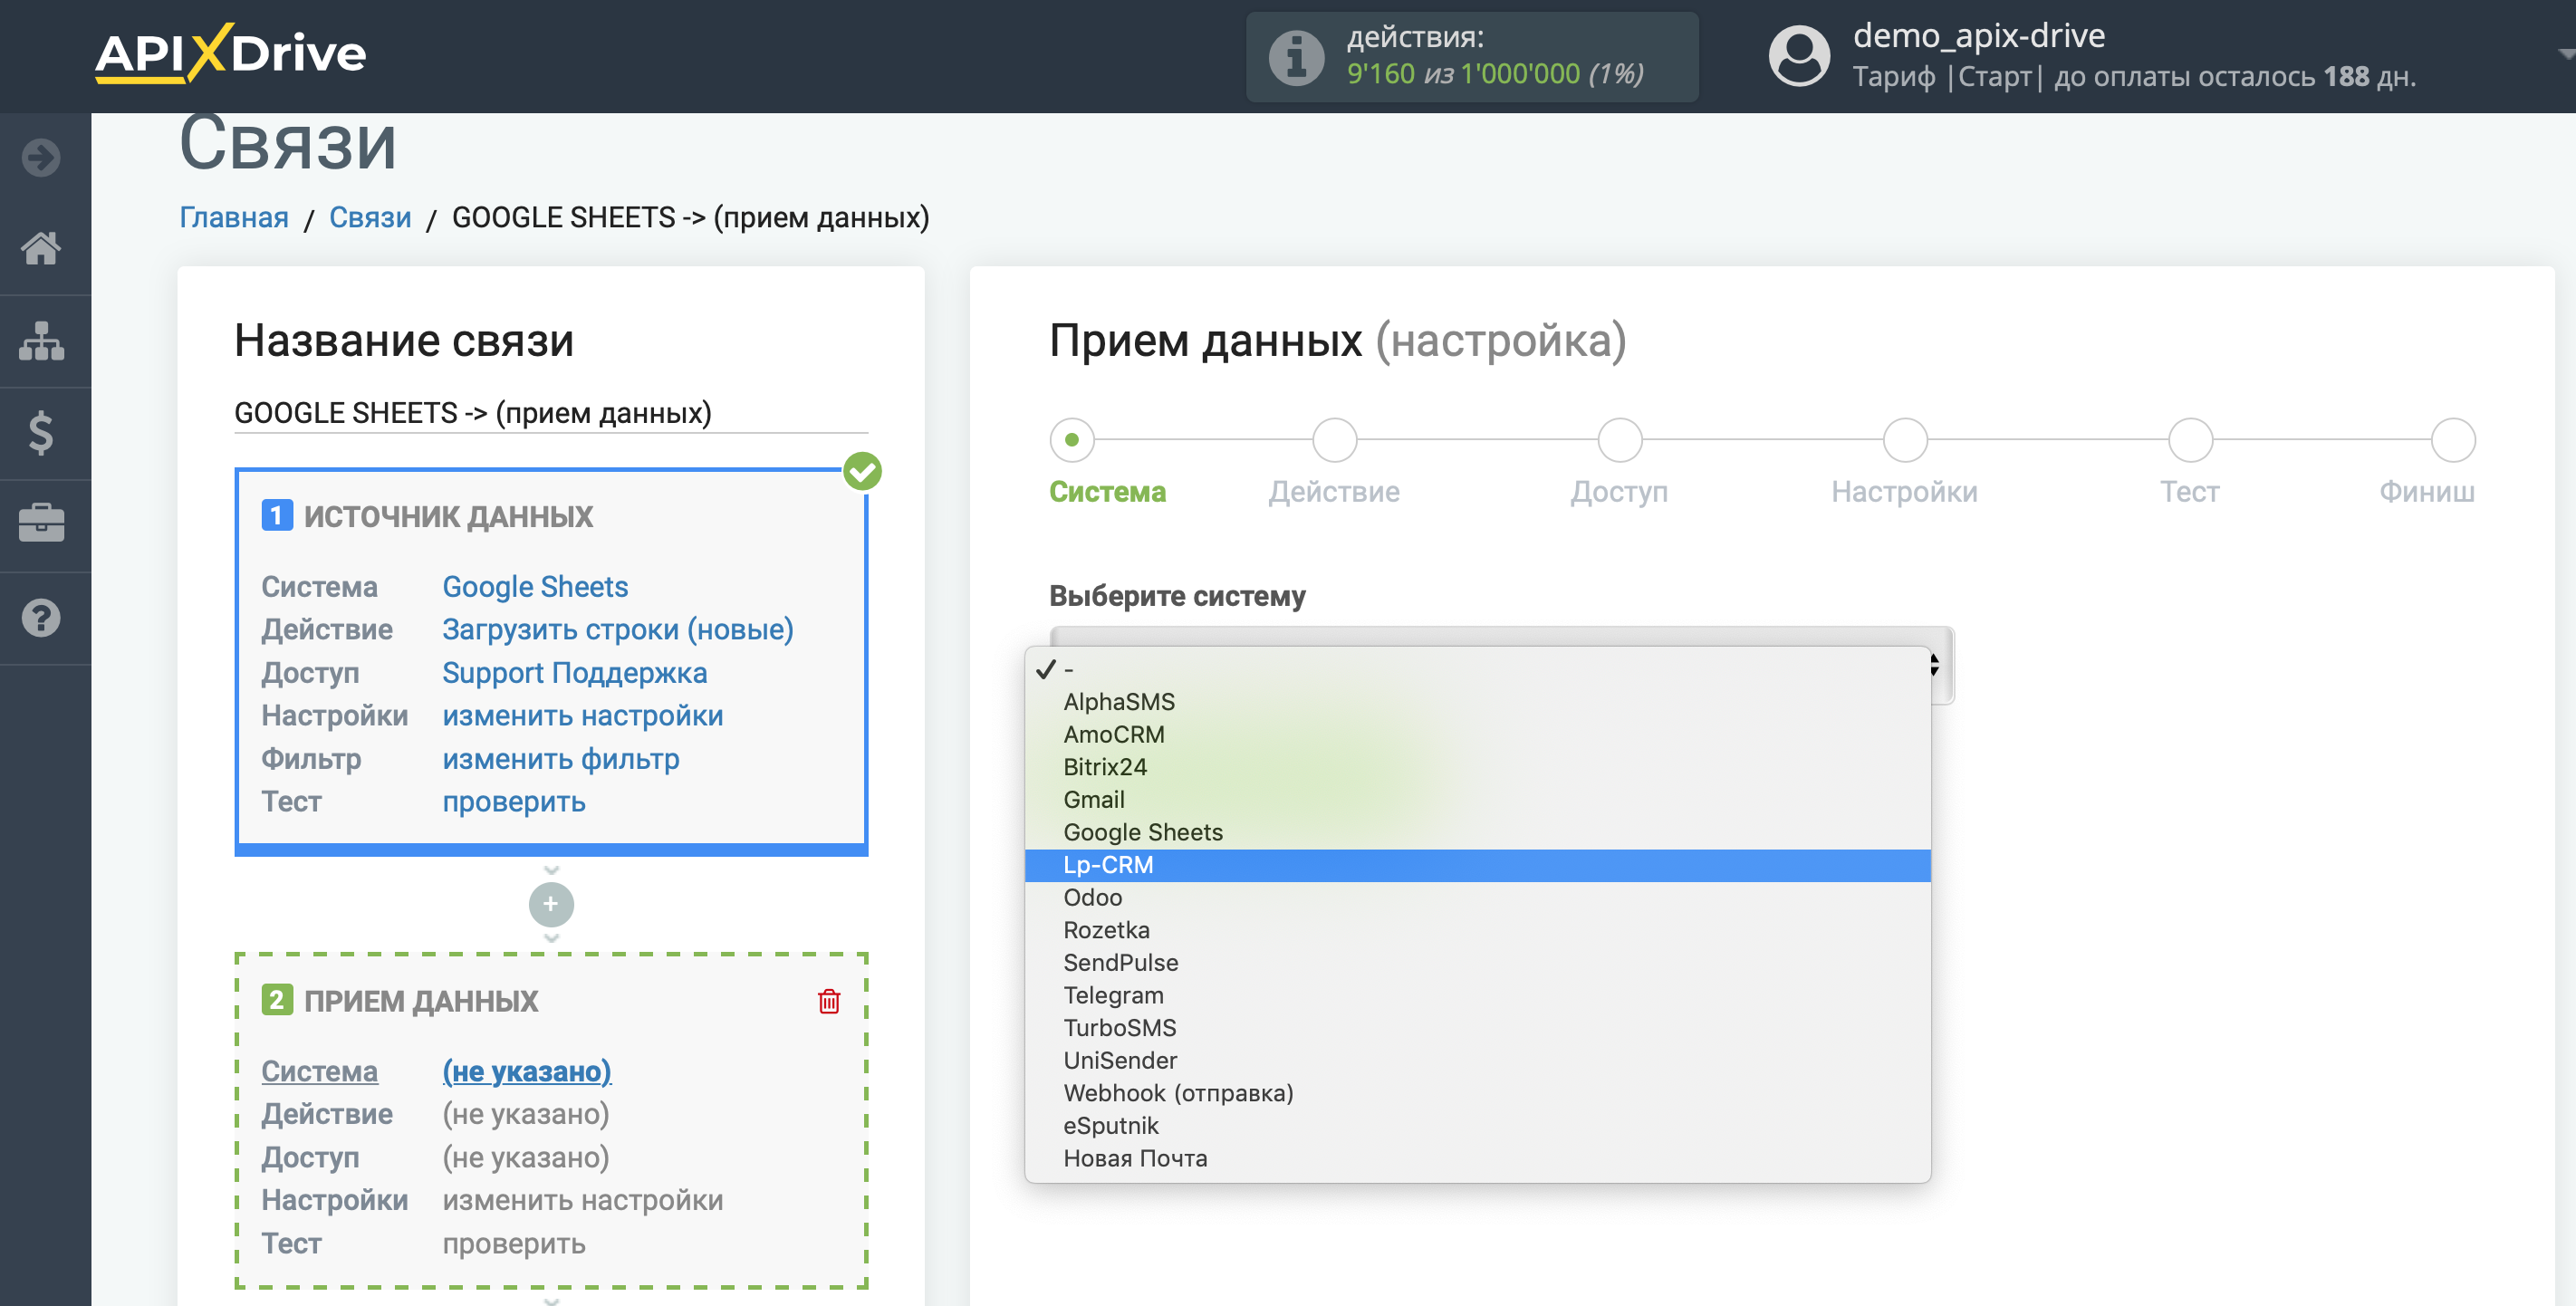
Task: Click the info icon near actions counter
Action: (x=1296, y=57)
